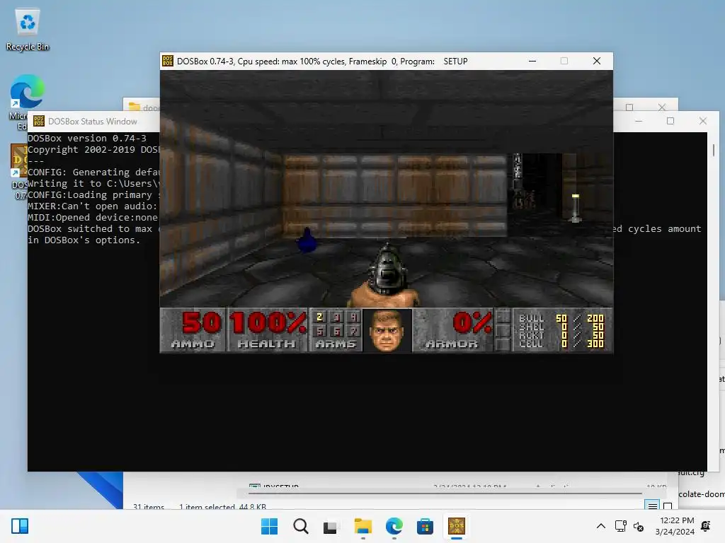Viewport: 725px width, 543px height.
Task: Maximize the File Explorer window behind
Action: tap(629, 107)
